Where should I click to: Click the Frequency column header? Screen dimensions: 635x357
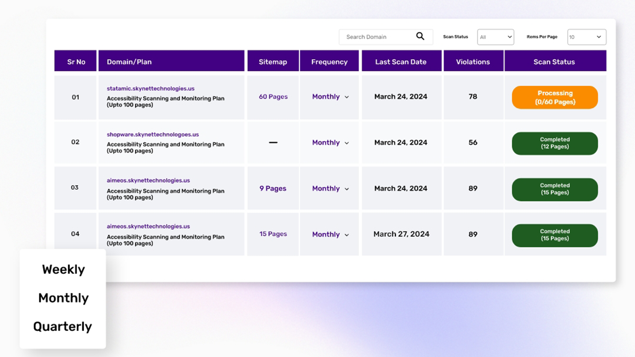coord(329,61)
